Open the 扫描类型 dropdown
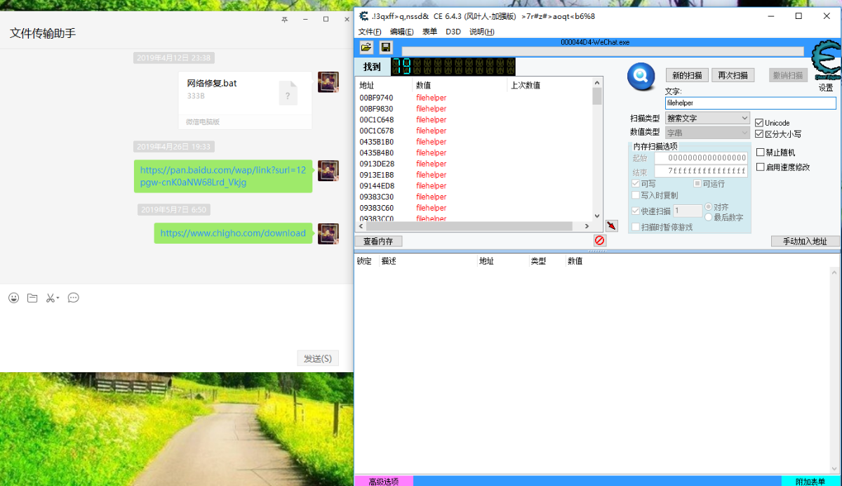The image size is (842, 486). click(707, 118)
